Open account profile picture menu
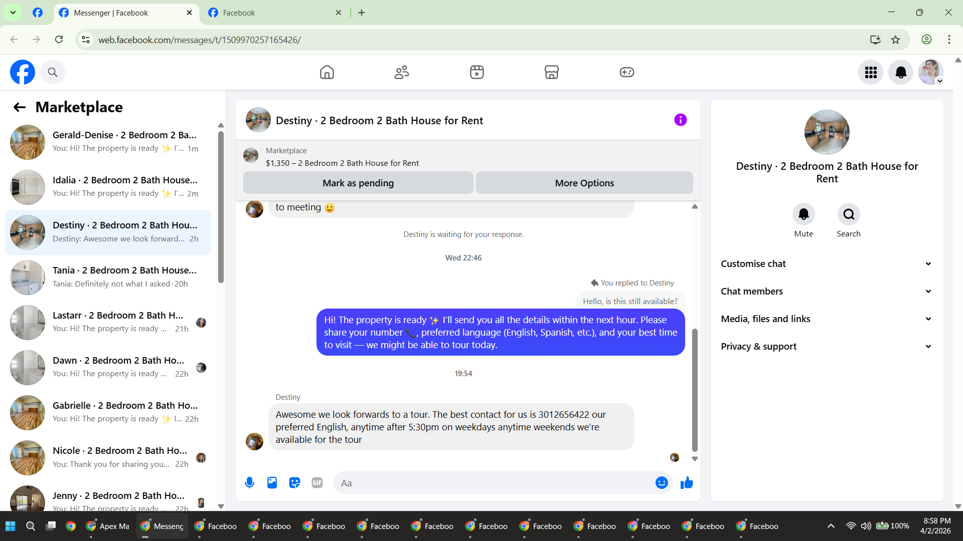 [x=931, y=73]
